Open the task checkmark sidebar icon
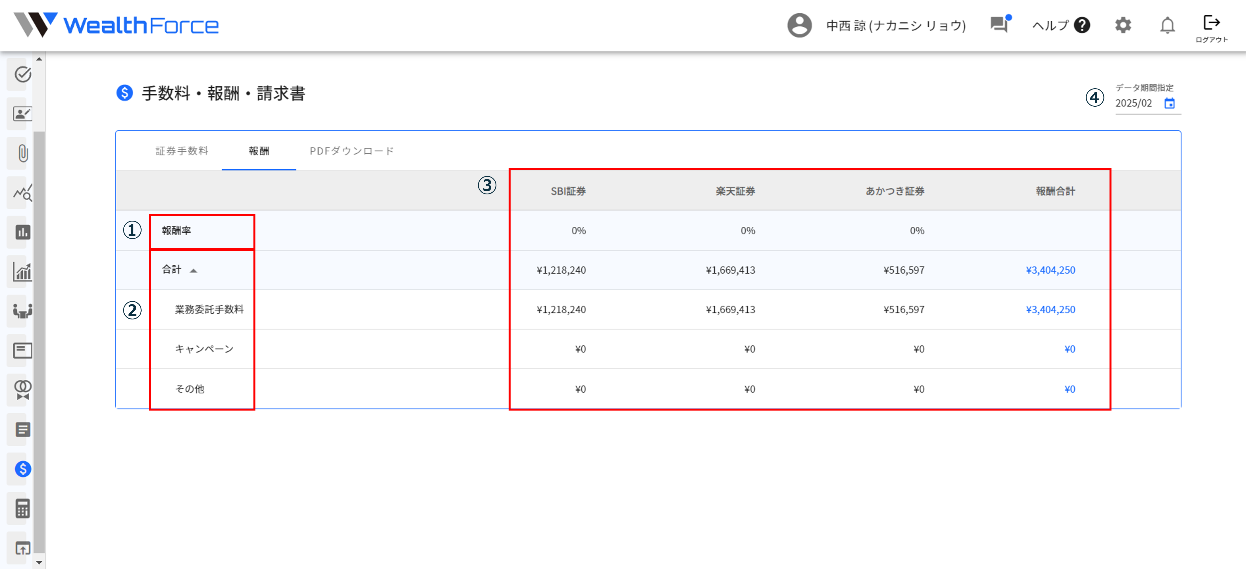This screenshot has height=569, width=1246. (x=23, y=74)
